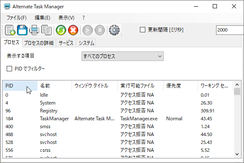Select the csrss process name
This screenshot has width=244, height=163.
(45, 150)
